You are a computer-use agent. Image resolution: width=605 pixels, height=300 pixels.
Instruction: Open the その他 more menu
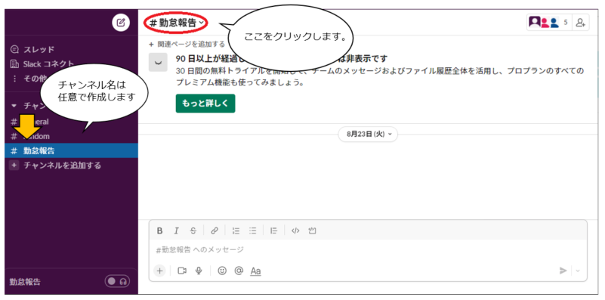pyautogui.click(x=29, y=79)
